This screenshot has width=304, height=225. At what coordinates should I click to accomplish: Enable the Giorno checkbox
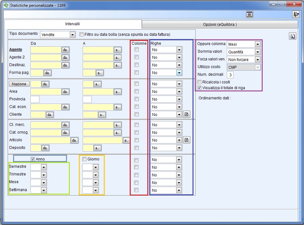tap(85, 159)
